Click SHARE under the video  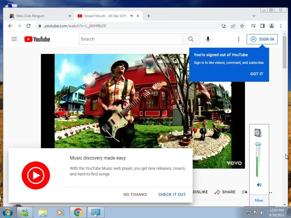pyautogui.click(x=225, y=192)
